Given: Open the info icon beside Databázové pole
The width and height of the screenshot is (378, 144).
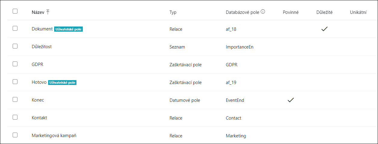Looking at the screenshot, I should (x=263, y=12).
